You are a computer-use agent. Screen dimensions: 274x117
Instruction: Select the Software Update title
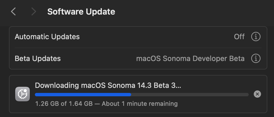(81, 12)
